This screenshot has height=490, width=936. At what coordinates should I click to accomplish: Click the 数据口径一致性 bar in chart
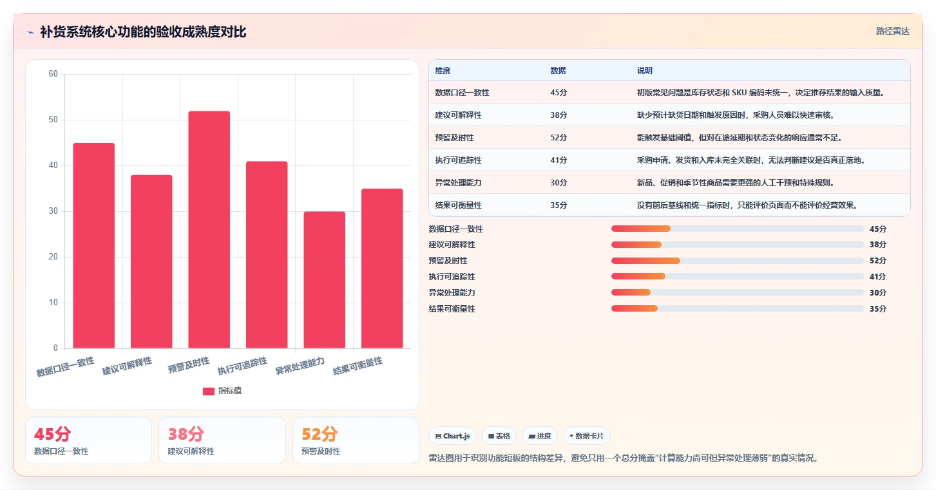[94, 245]
